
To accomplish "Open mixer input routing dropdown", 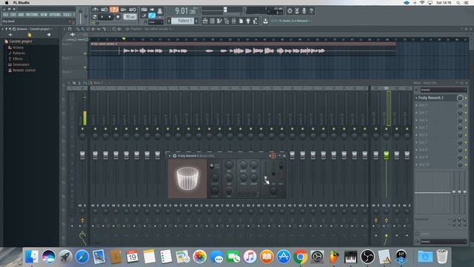I will [x=444, y=90].
